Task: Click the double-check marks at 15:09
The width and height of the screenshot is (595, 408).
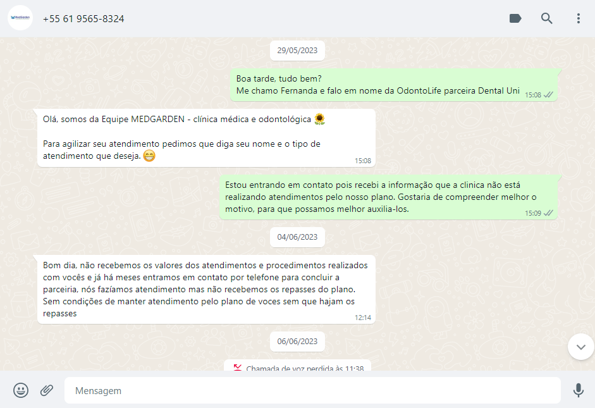Action: point(548,213)
